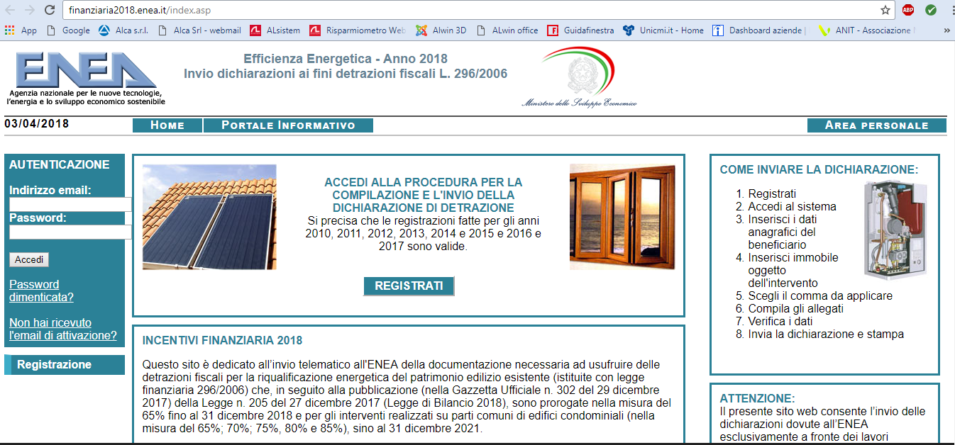
Task: Open the ABP adblock extension icon
Action: [908, 10]
